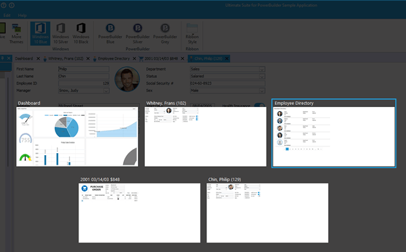406x252 pixels.
Task: Toggle the Health Insurance switch
Action: pos(259,105)
